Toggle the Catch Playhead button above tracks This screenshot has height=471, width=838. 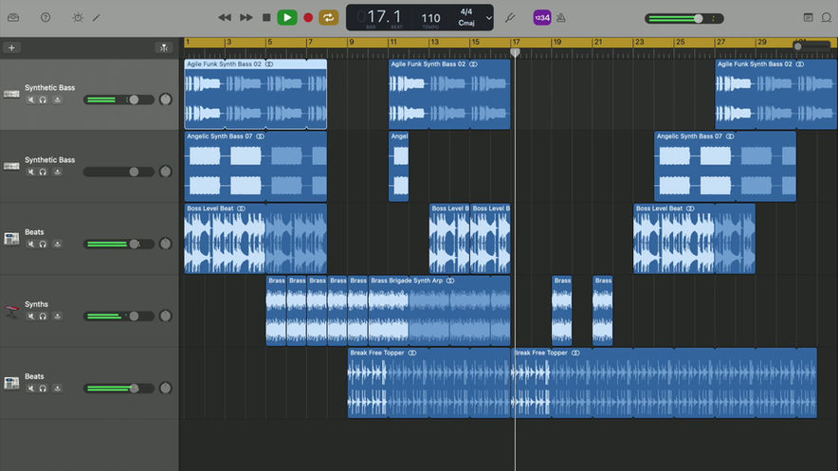click(x=164, y=48)
